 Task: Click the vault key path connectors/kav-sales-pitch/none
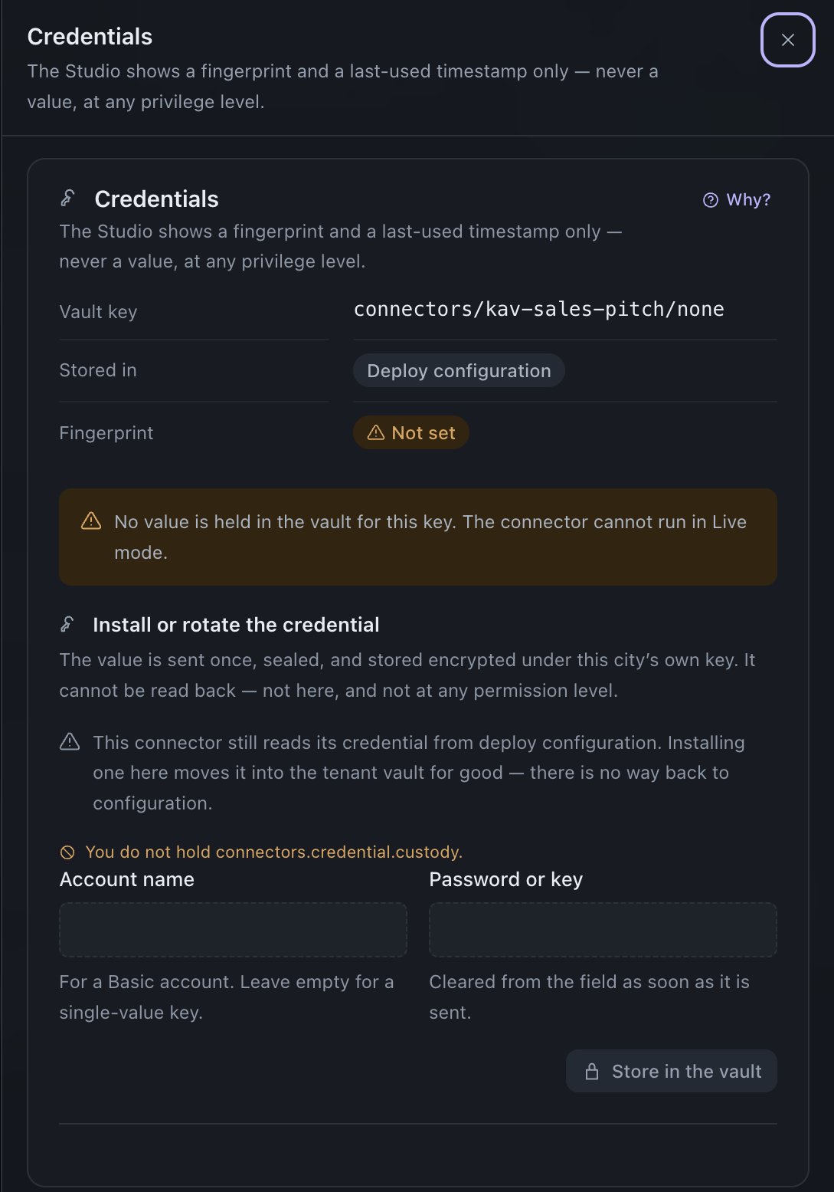[x=539, y=309]
